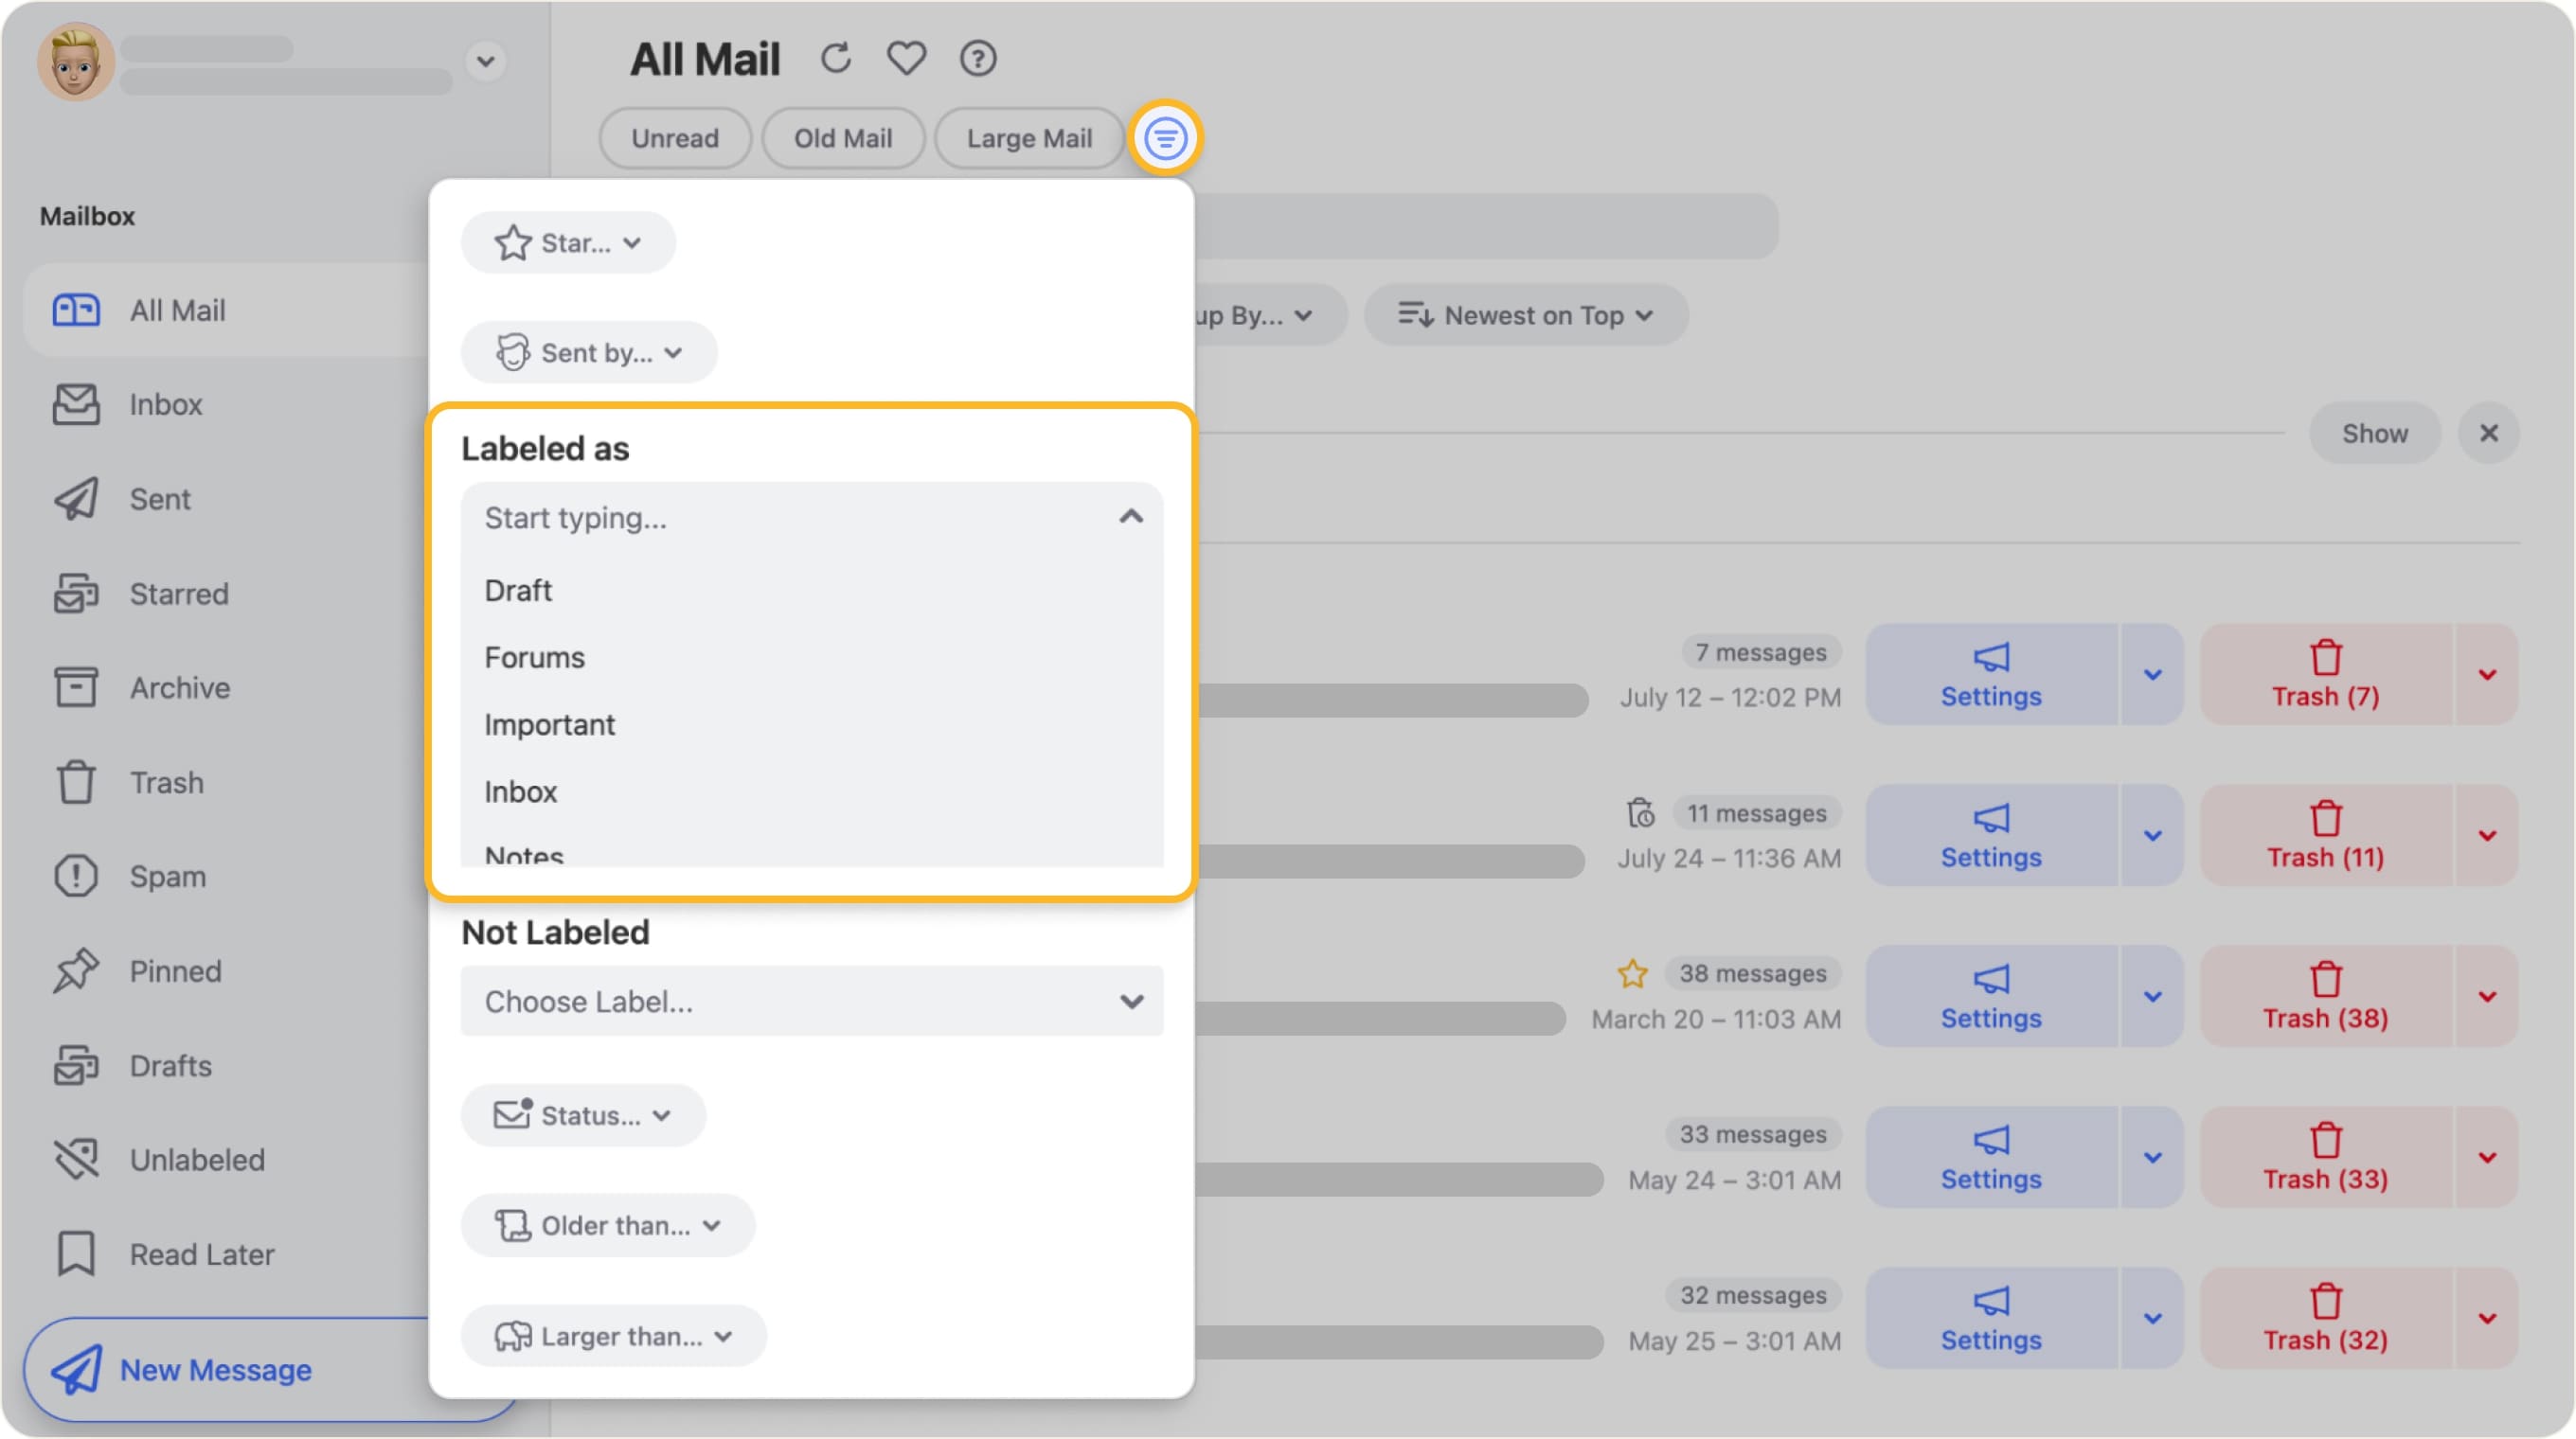Open the Newest on Top sorting dropdown
The image size is (2576, 1439).
[x=1525, y=314]
